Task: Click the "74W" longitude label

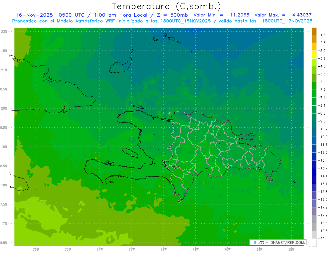Action: click(x=99, y=249)
